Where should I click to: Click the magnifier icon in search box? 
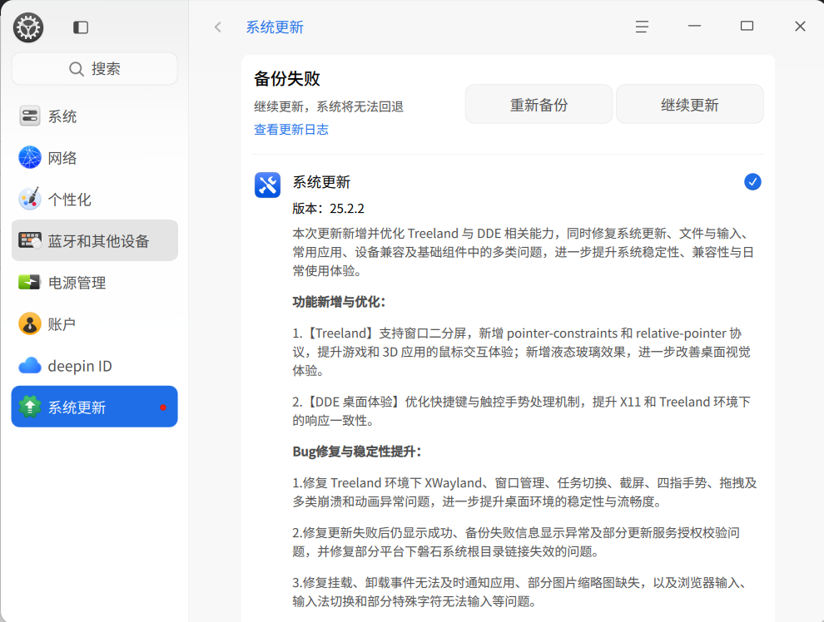[x=77, y=69]
